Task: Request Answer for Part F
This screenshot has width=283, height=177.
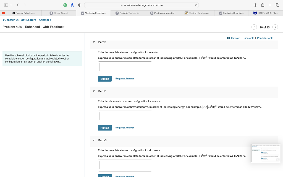Action: [x=125, y=127]
